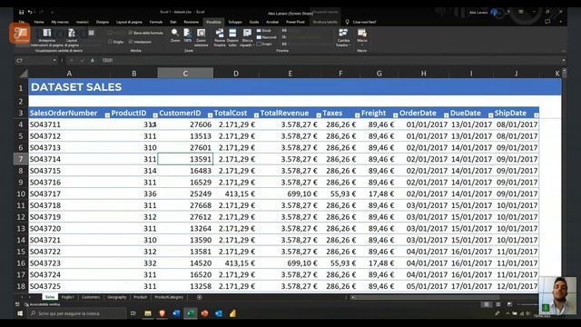
Task: Select cell SO43717 in column A
Action: 69,193
